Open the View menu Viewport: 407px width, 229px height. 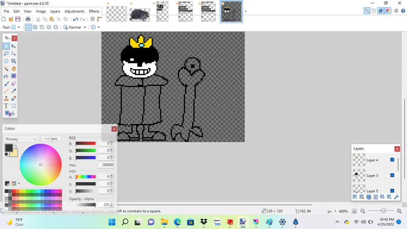point(28,11)
